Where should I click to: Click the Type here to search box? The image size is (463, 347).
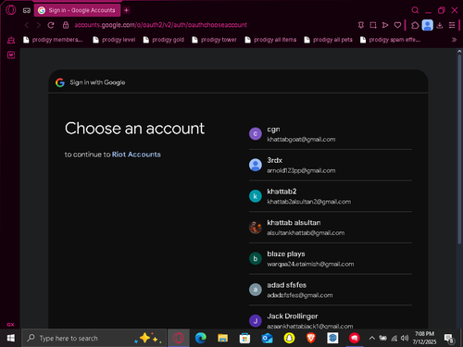[x=94, y=338]
